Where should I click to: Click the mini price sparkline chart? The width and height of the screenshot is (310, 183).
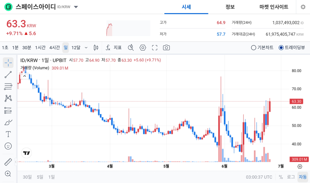128,28
